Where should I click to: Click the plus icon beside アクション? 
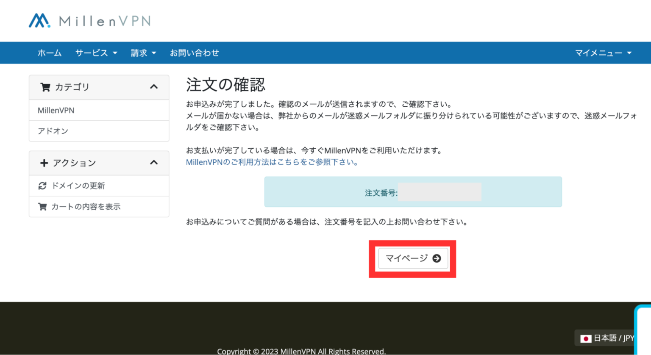point(44,163)
